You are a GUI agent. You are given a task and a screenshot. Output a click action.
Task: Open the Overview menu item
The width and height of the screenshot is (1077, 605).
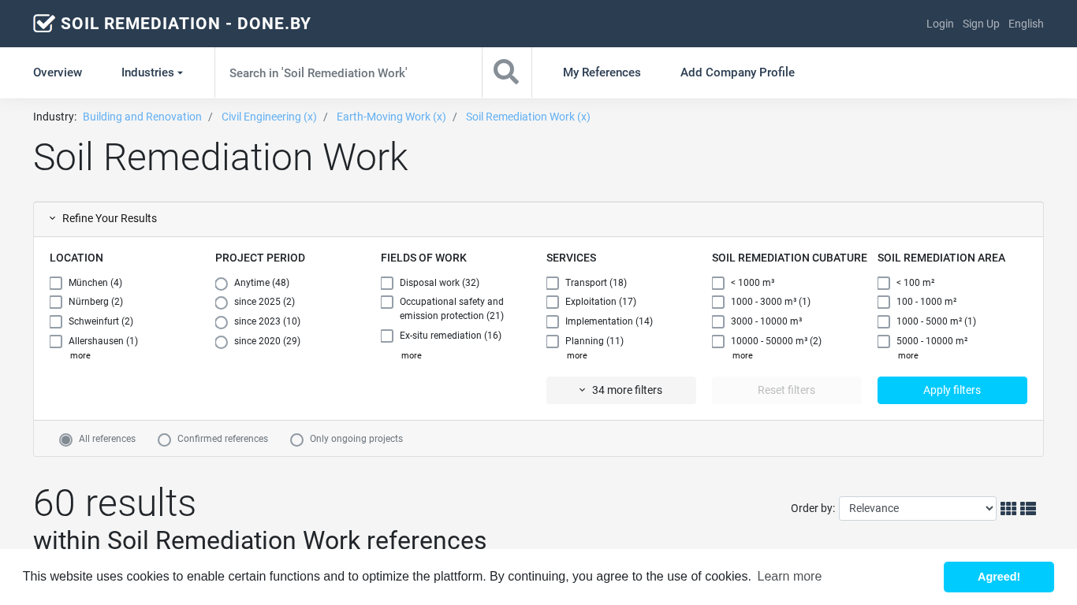(x=58, y=72)
